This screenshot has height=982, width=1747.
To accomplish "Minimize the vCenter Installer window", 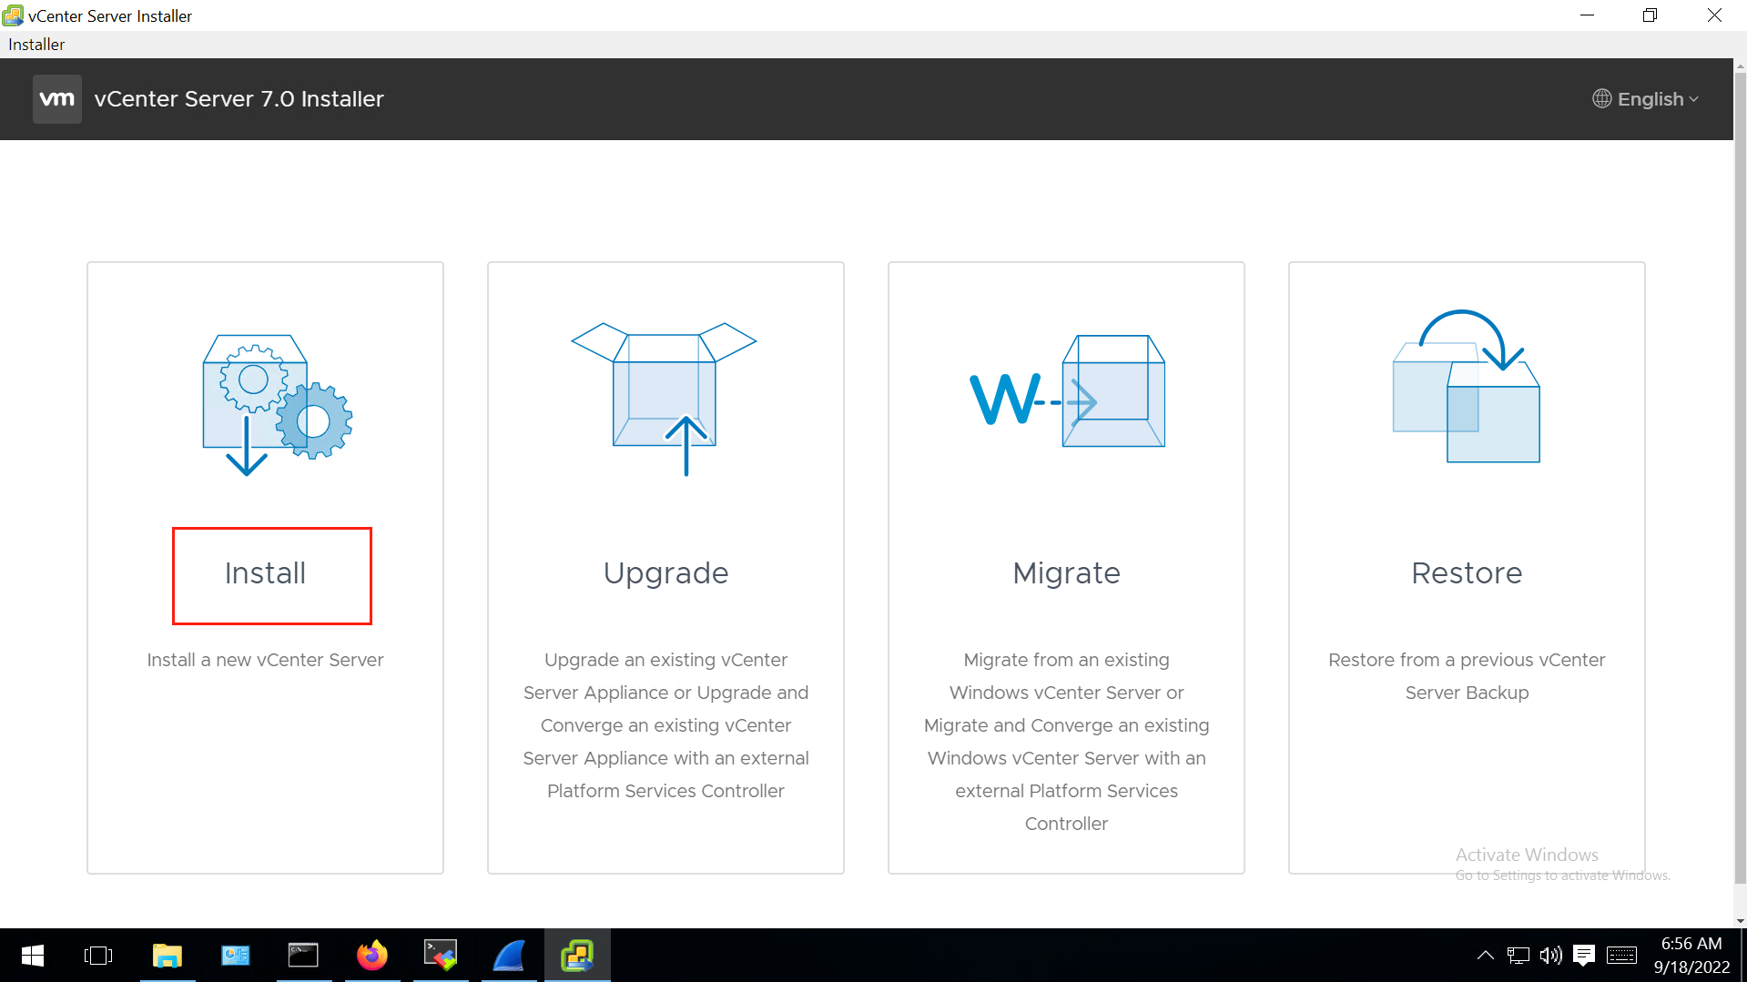I will (x=1587, y=15).
